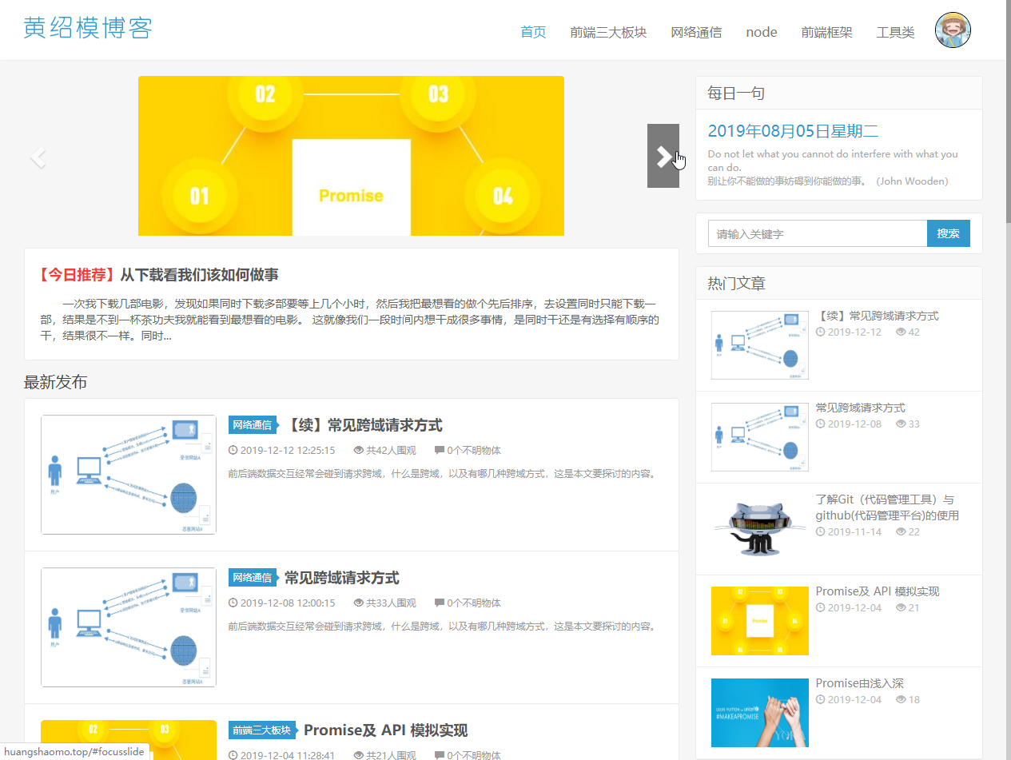The height and width of the screenshot is (760, 1011).
Task: Focus the 请输入关键字 search field
Action: pyautogui.click(x=818, y=233)
